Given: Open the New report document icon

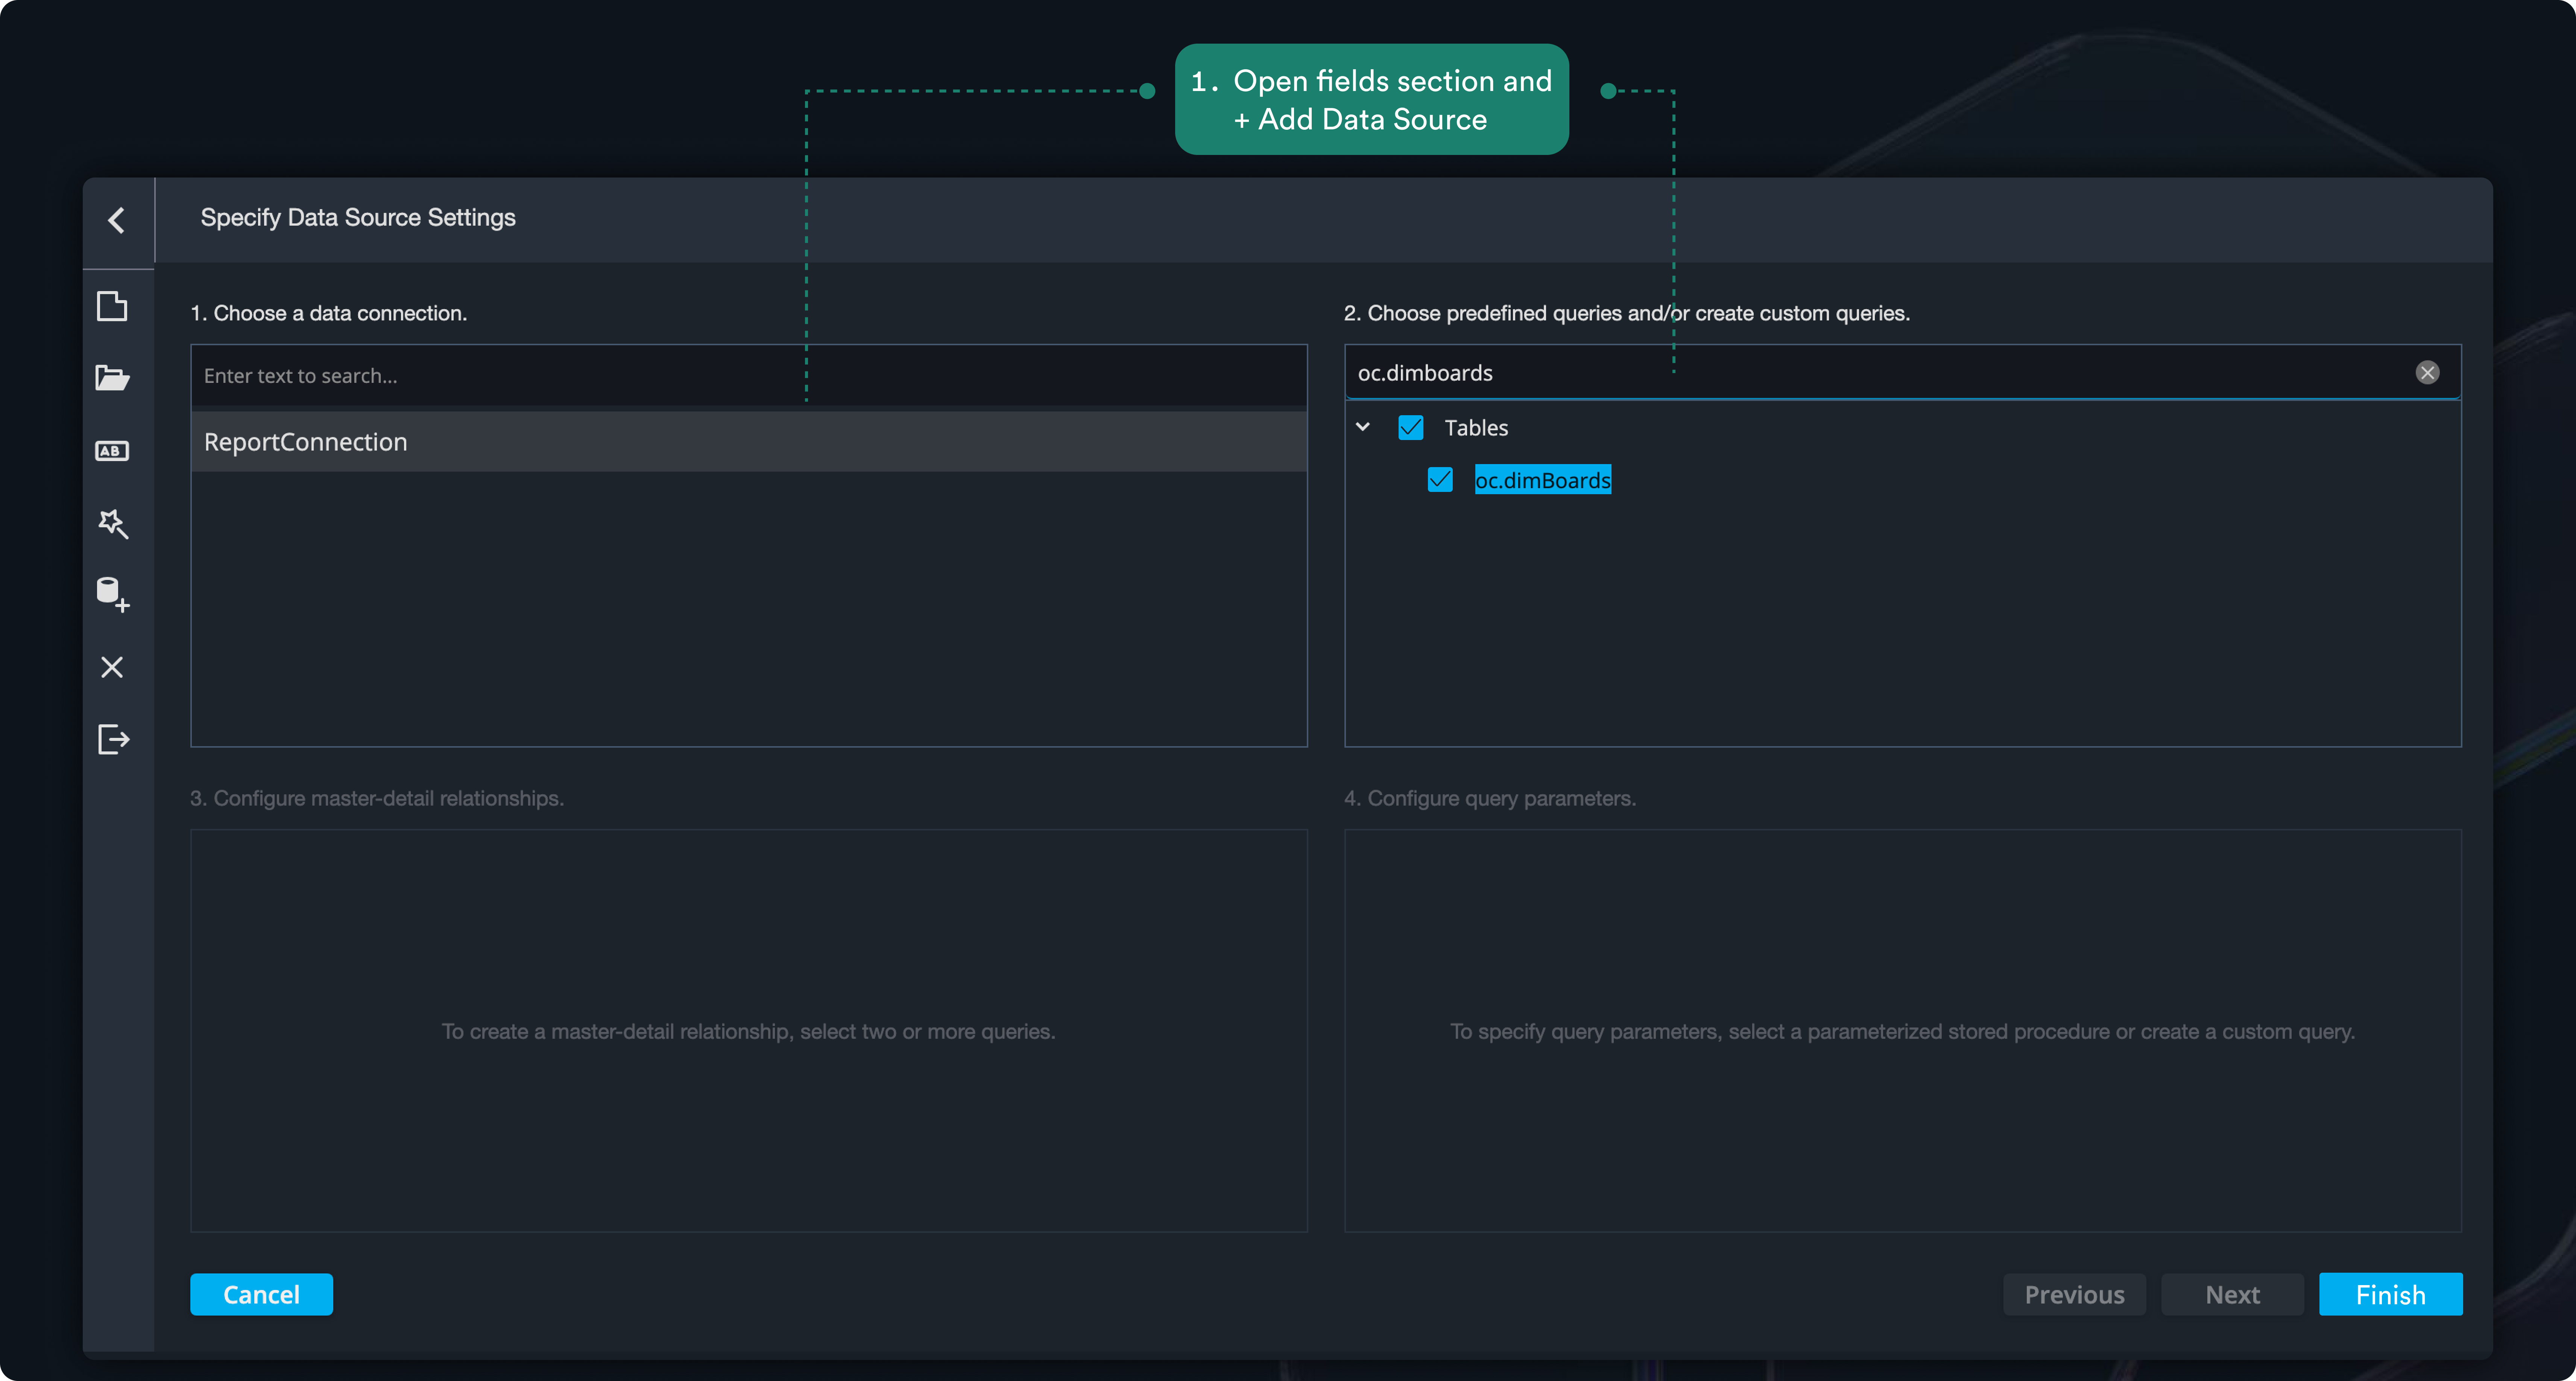Looking at the screenshot, I should tap(112, 306).
